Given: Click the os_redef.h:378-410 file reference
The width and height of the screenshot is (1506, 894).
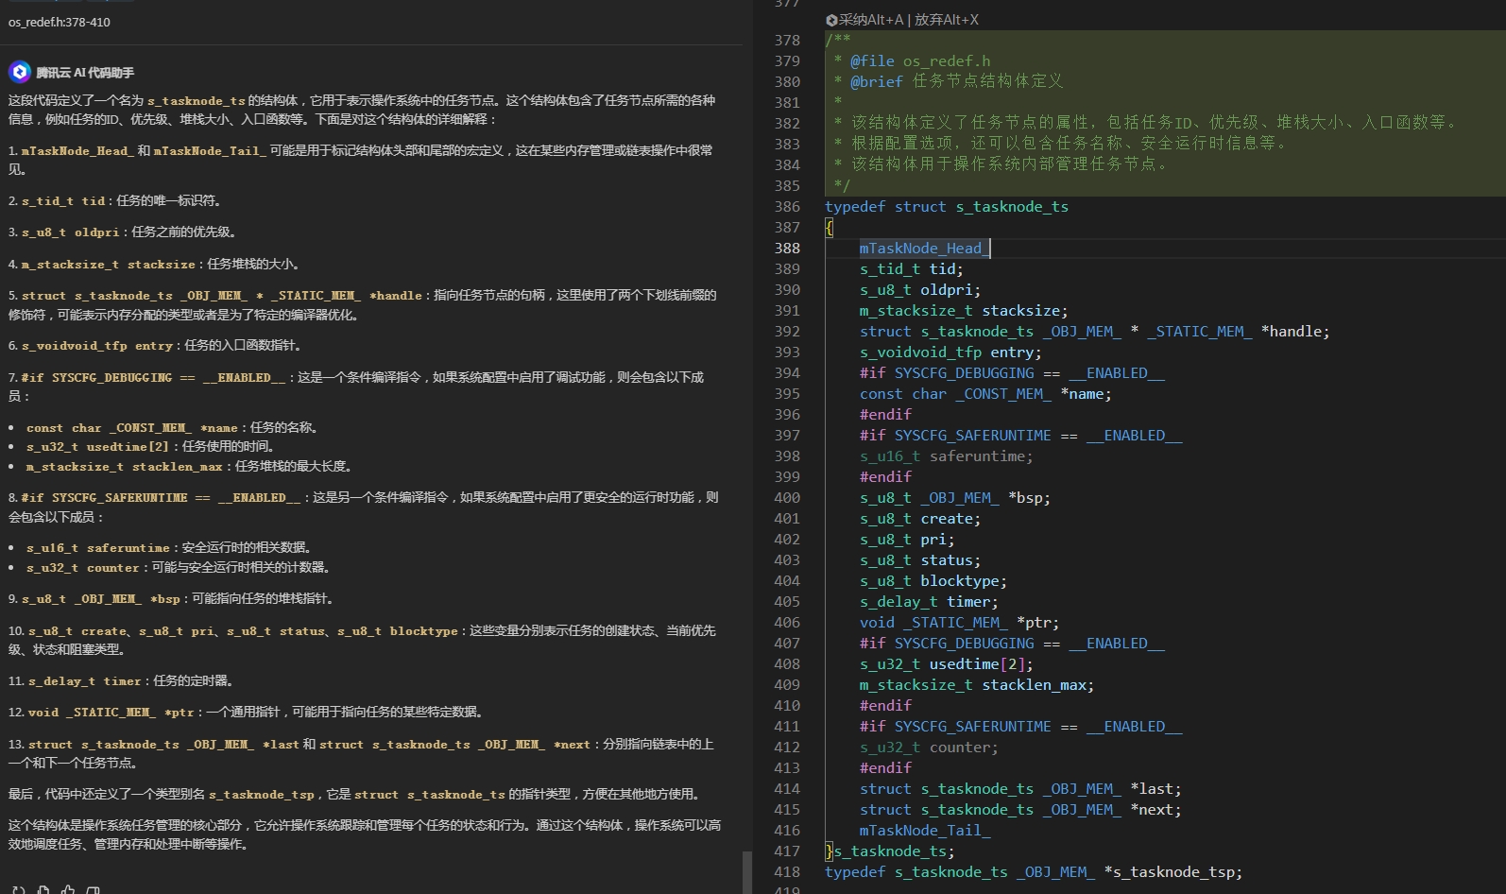Looking at the screenshot, I should coord(60,22).
